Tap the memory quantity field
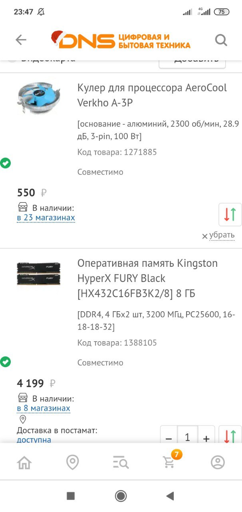This screenshot has height=512, width=242. click(187, 437)
